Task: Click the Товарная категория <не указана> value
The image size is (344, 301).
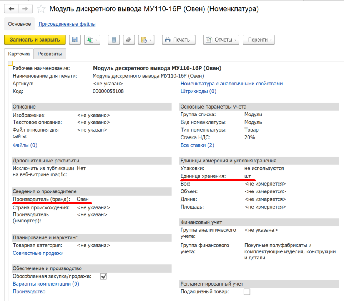Action: (93, 246)
